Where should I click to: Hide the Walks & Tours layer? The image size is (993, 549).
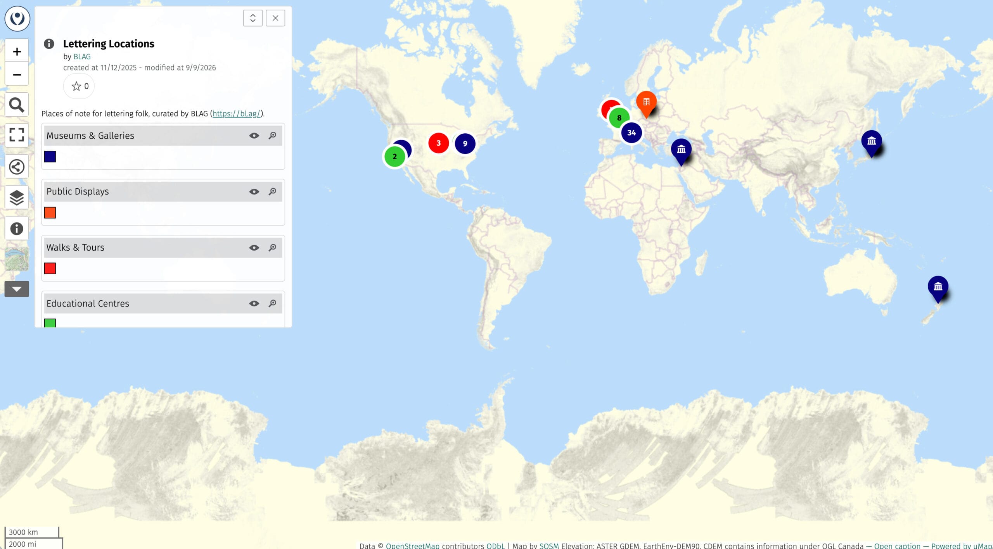[x=254, y=248]
